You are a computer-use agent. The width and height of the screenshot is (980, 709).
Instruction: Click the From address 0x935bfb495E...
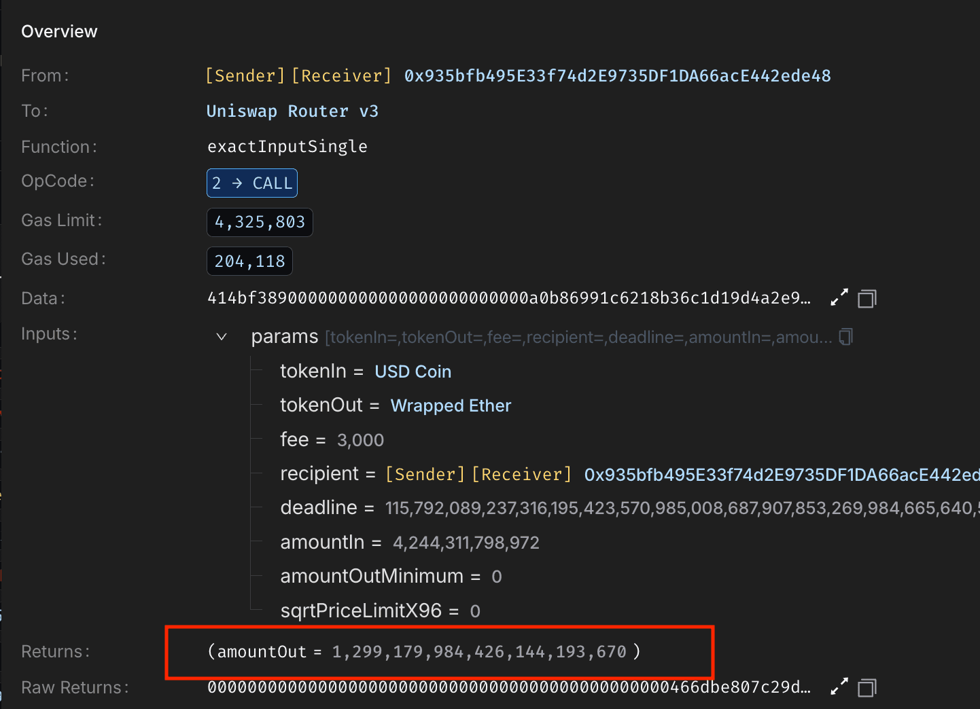617,75
